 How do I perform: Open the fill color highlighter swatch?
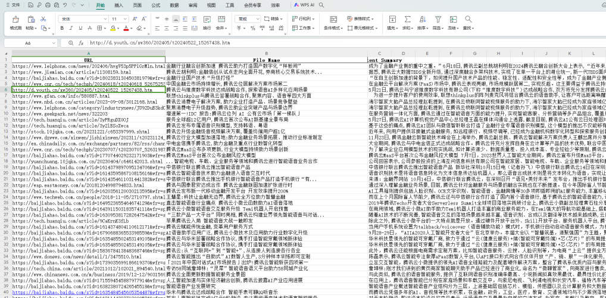click(113, 28)
